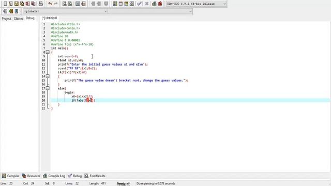This screenshot has height=186, width=331.
Task: Click the 'int count=0;' code line
Action: (68, 56)
